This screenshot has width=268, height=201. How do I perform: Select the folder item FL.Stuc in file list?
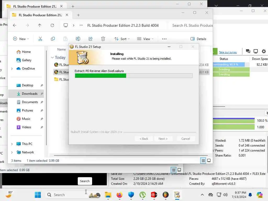coord(62,80)
